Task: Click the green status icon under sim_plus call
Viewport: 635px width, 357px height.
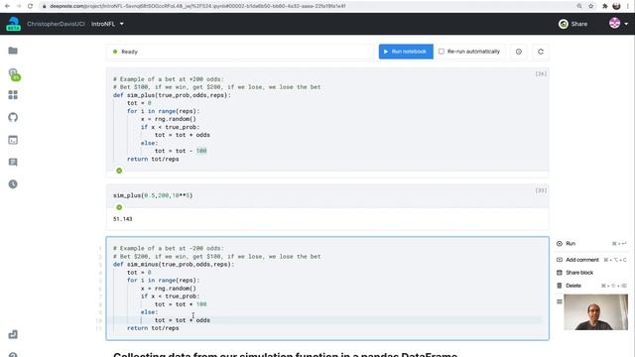Action: click(119, 207)
